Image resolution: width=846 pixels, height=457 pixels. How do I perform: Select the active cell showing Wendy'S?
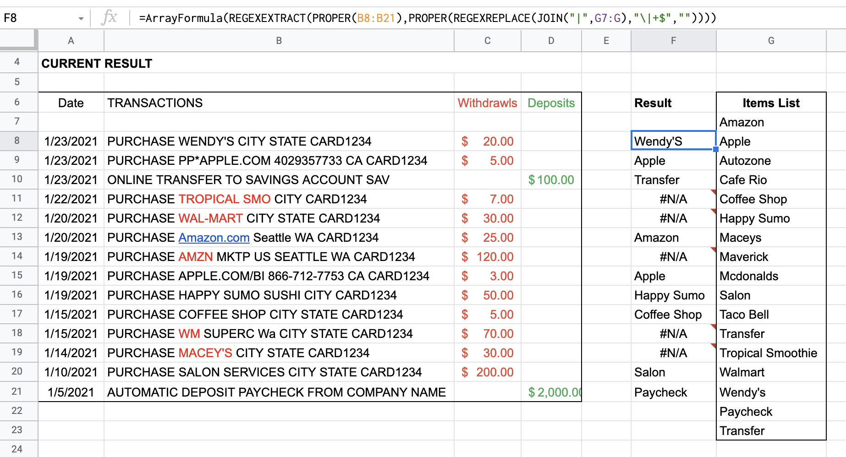point(674,141)
